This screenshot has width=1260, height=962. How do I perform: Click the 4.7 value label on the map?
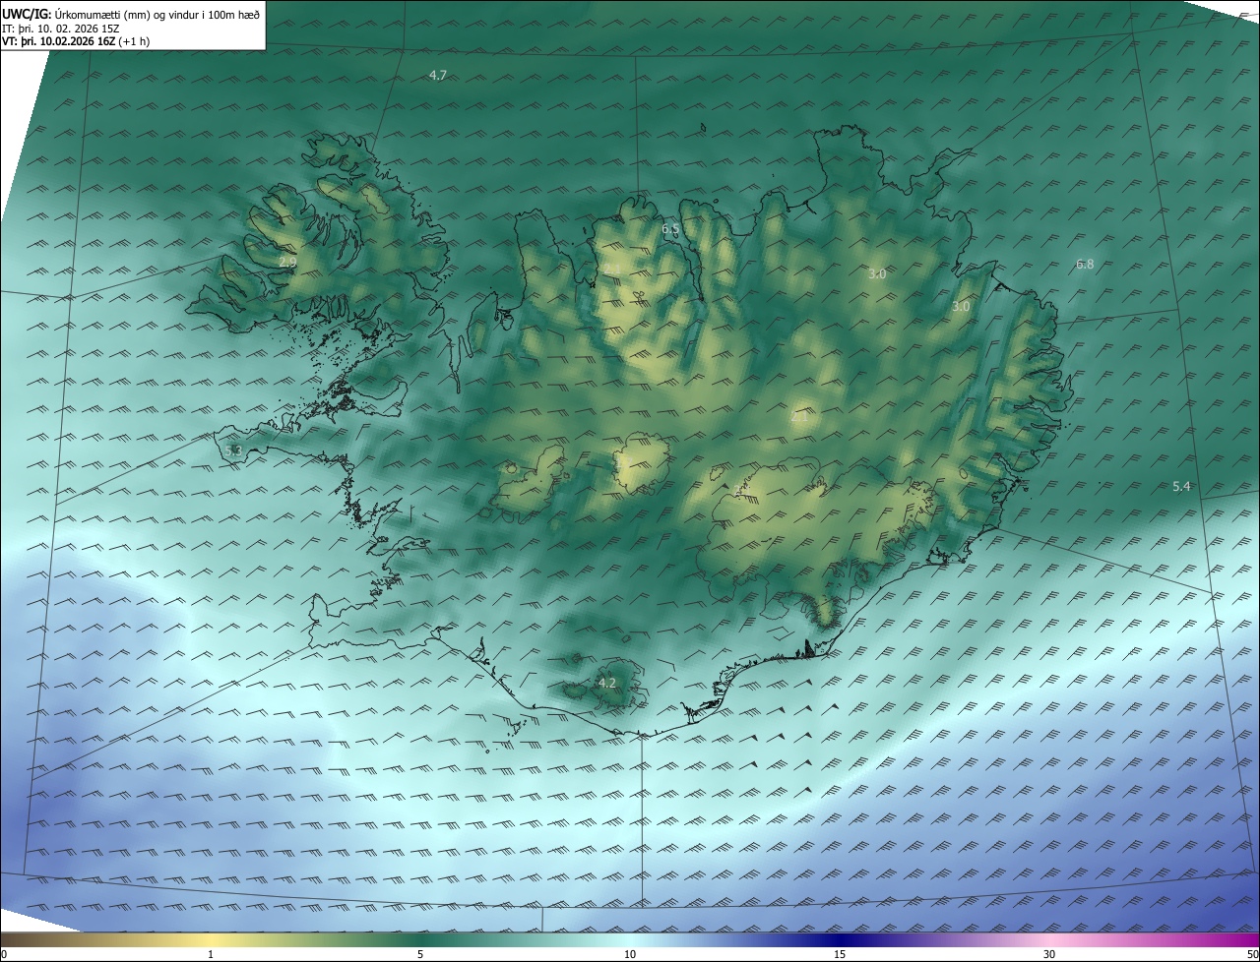[x=438, y=76]
